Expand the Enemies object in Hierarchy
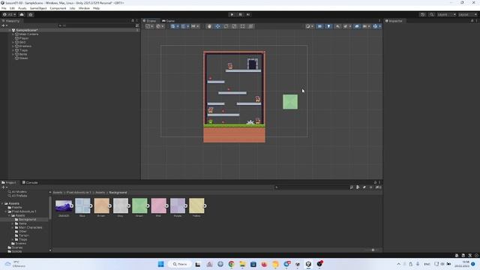The width and height of the screenshot is (480, 270). [13, 46]
